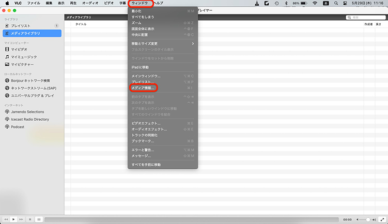Open the 再生 menu
Screen dimensions: 388x224
click(x=73, y=3)
